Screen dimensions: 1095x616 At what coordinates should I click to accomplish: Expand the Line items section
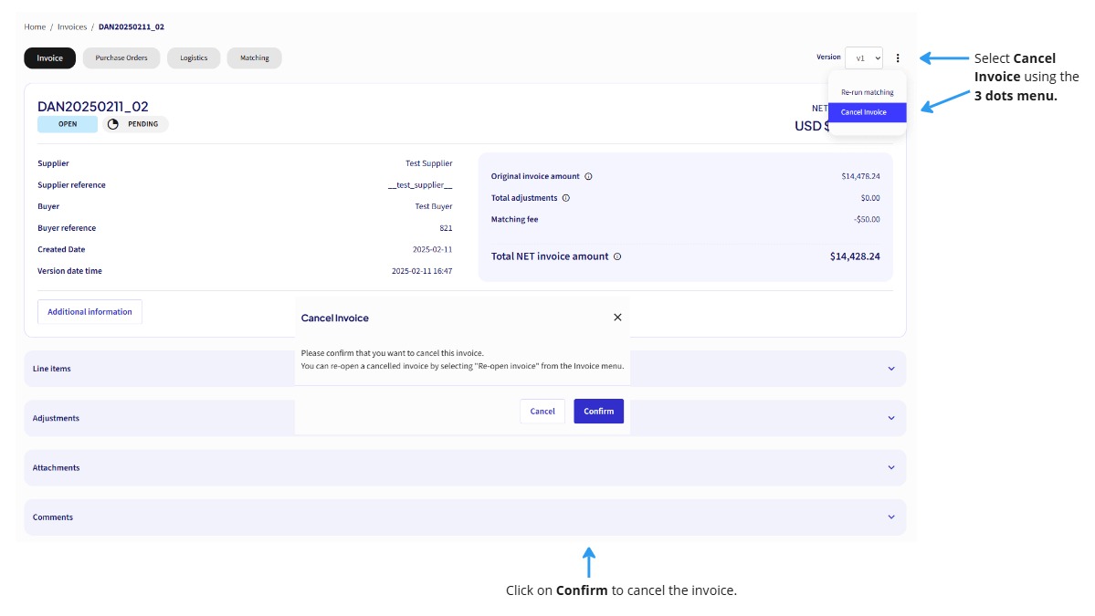pos(465,369)
